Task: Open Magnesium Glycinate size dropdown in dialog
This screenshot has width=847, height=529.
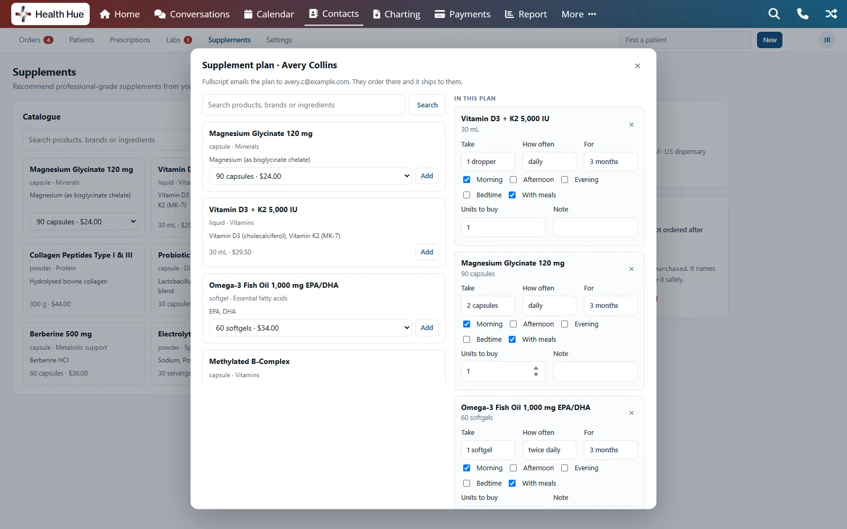Action: pyautogui.click(x=310, y=176)
